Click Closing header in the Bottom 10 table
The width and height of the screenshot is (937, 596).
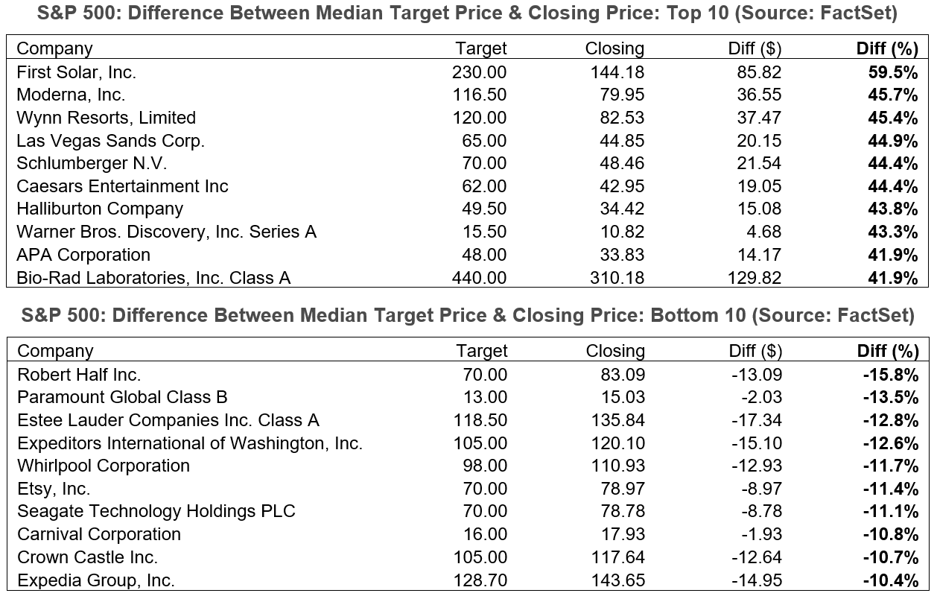coord(615,350)
